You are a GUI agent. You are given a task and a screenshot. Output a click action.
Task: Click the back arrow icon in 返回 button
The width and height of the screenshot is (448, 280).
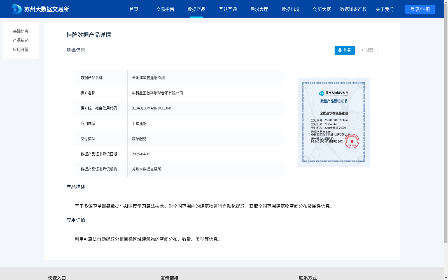[363, 50]
